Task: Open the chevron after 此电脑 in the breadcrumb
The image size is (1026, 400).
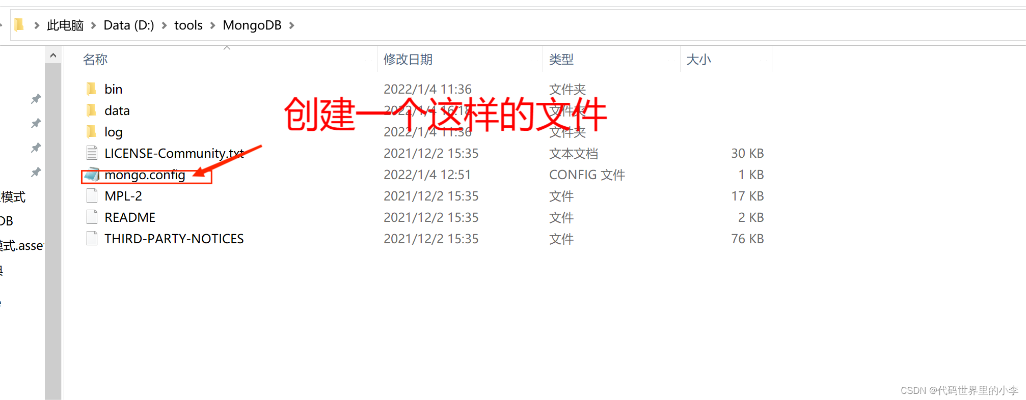Action: 94,25
